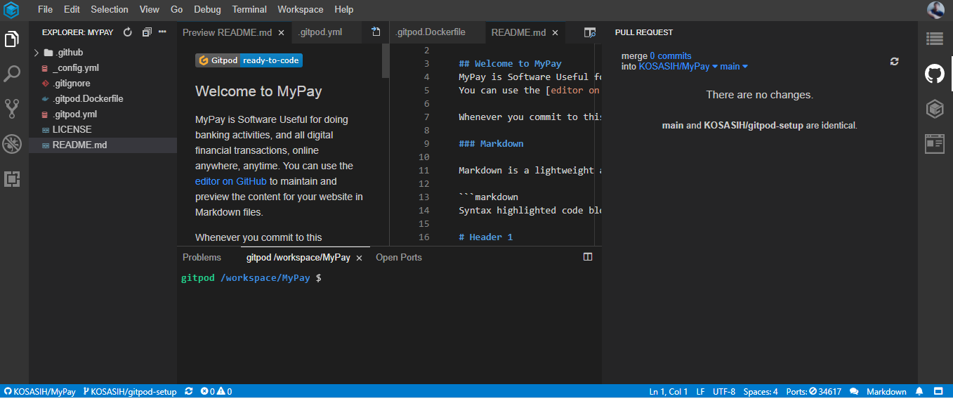Image resolution: width=953 pixels, height=401 pixels.
Task: Open the notifications bell in status bar
Action: tap(920, 391)
